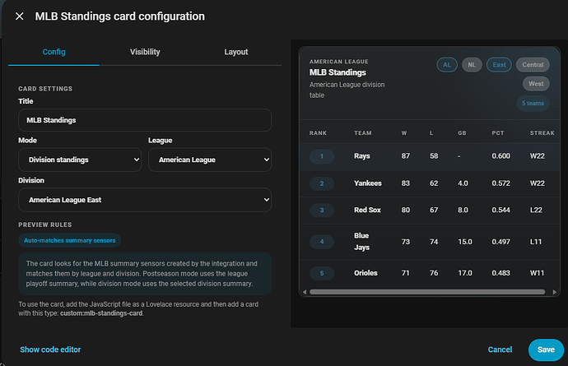Image resolution: width=568 pixels, height=366 pixels.
Task: Save the card configuration
Action: (x=546, y=350)
